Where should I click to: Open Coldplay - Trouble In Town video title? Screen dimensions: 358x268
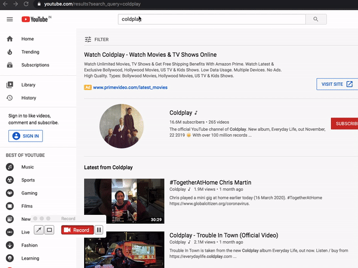224,235
